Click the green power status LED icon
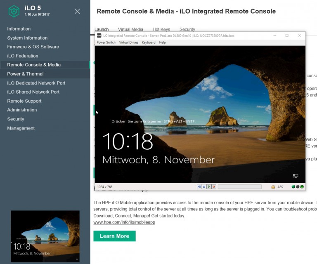317x264 pixels. [x=302, y=187]
